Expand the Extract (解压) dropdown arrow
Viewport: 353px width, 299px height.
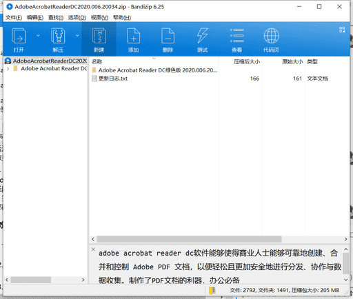pos(77,35)
